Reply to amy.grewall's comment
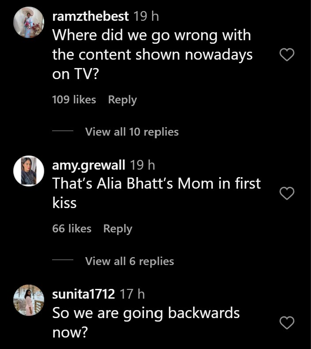The width and height of the screenshot is (311, 349). pyautogui.click(x=118, y=229)
